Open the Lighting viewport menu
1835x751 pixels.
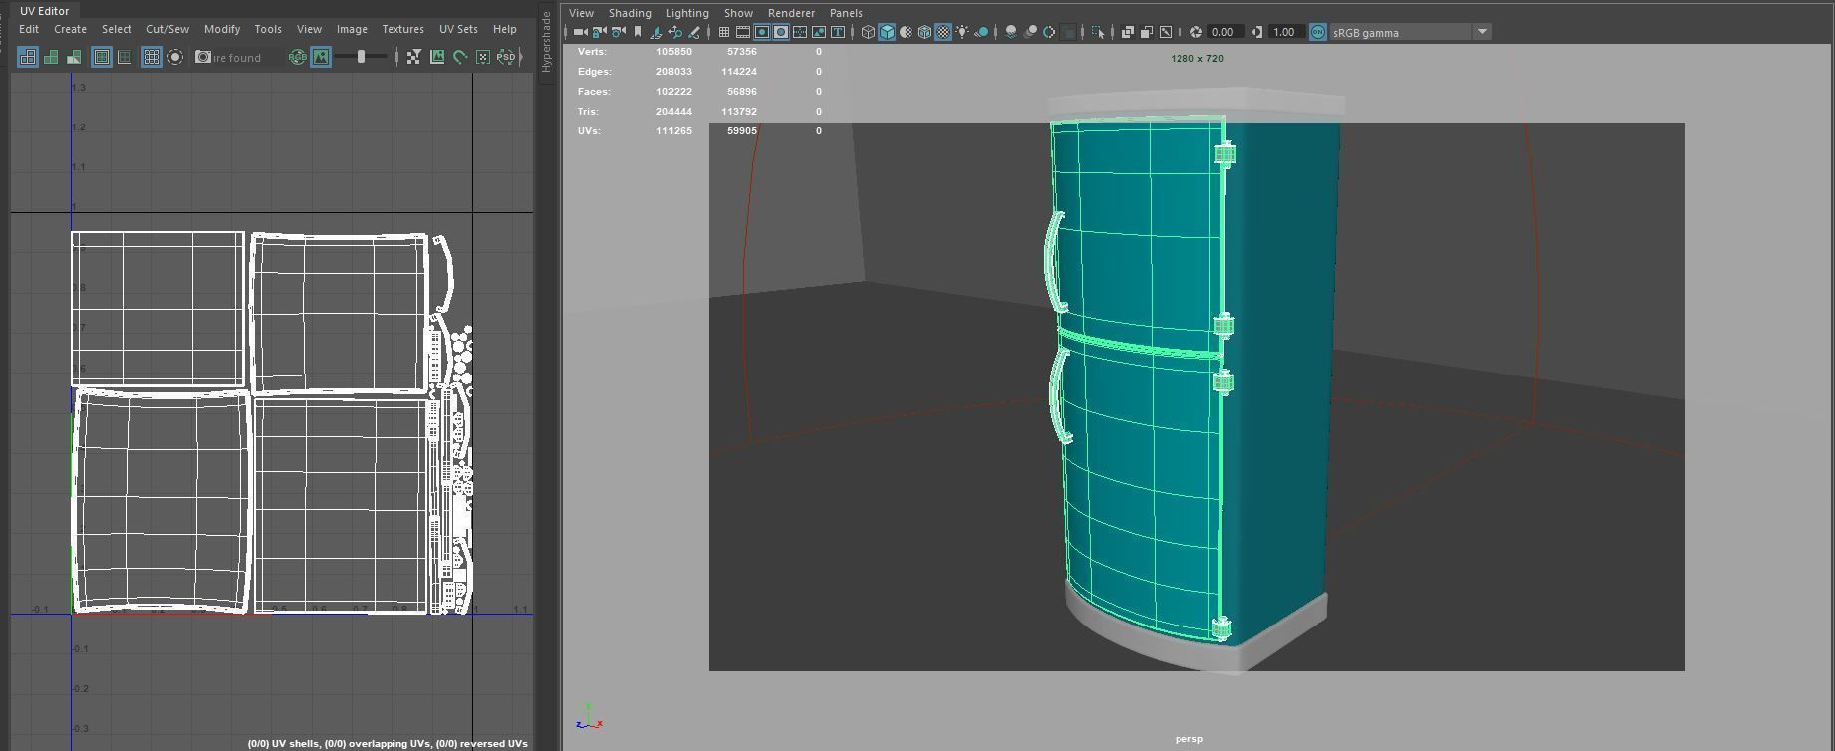click(x=687, y=13)
